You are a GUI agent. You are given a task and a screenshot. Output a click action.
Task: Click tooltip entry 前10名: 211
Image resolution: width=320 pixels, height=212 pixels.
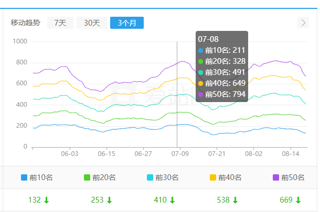coord(221,50)
